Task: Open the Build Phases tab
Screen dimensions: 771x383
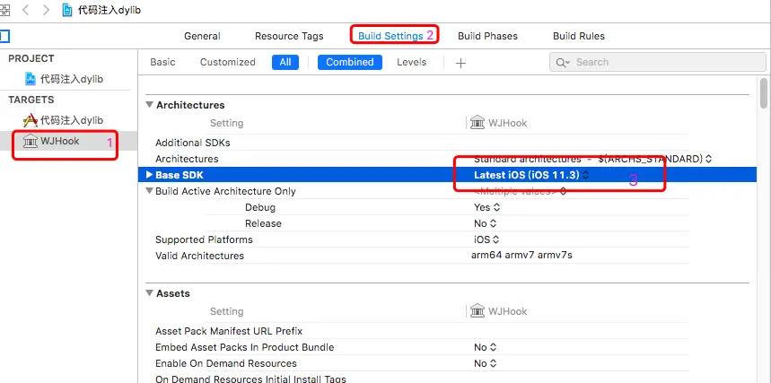Action: coord(487,36)
